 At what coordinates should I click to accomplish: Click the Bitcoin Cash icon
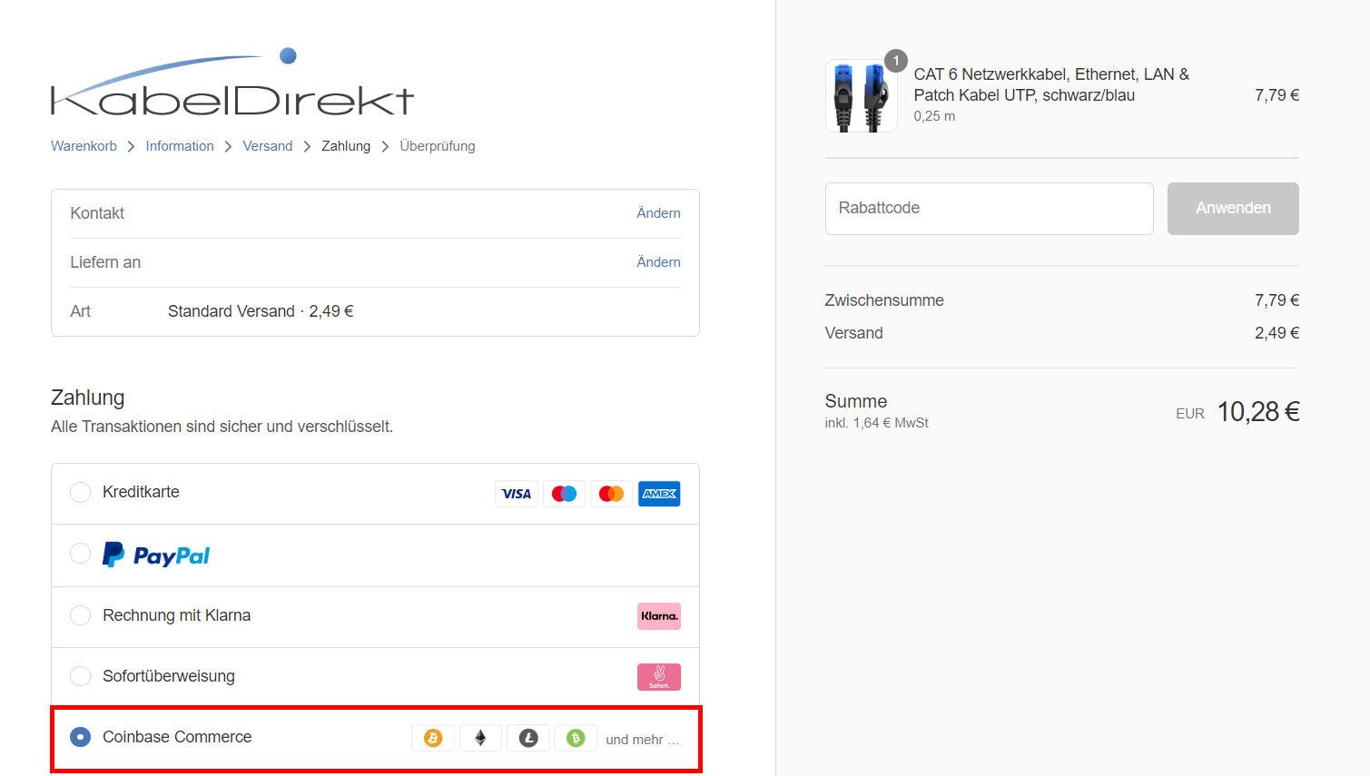click(x=576, y=738)
